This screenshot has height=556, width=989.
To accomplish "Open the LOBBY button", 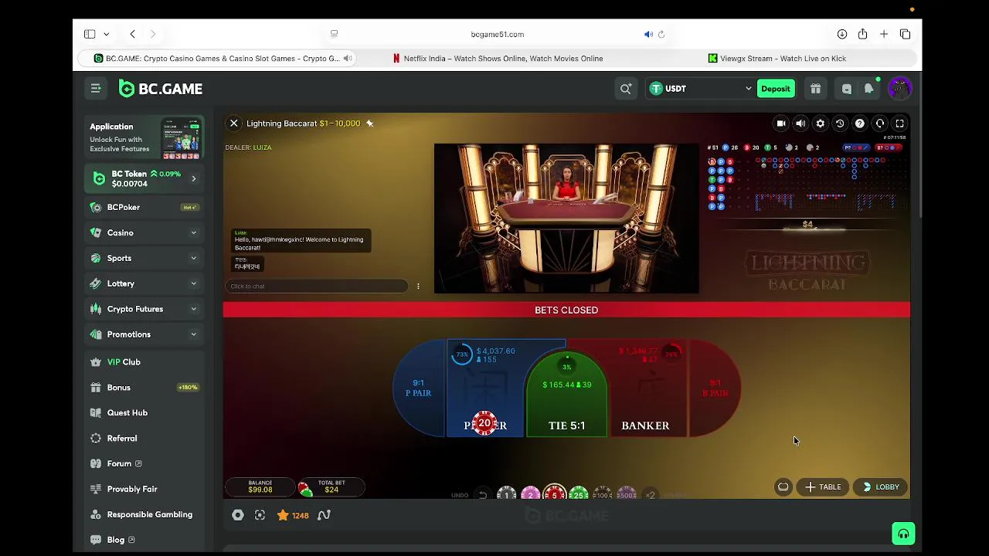I will (x=881, y=487).
